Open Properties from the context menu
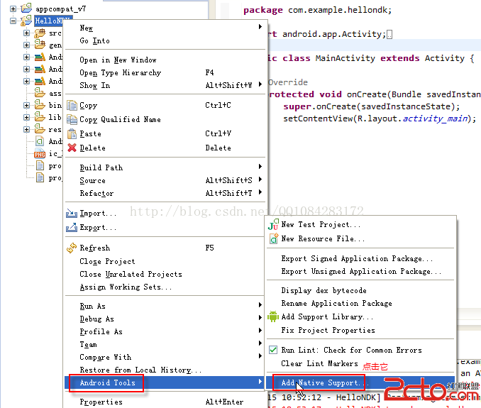 click(101, 402)
